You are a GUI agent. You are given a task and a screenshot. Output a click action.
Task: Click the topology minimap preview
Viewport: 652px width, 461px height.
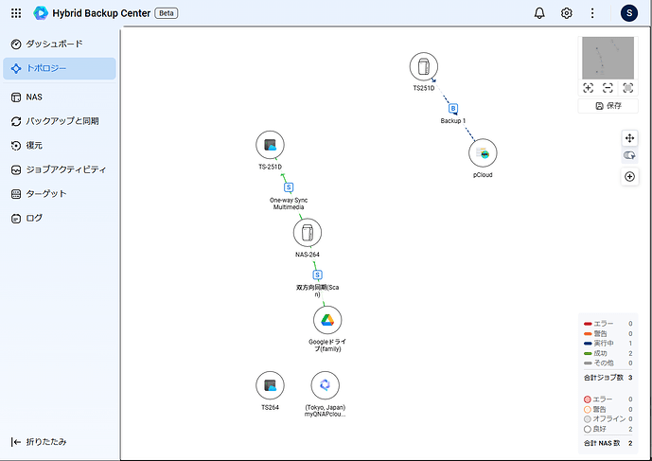[608, 57]
